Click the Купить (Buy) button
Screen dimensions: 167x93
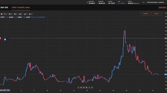click(x=157, y=14)
